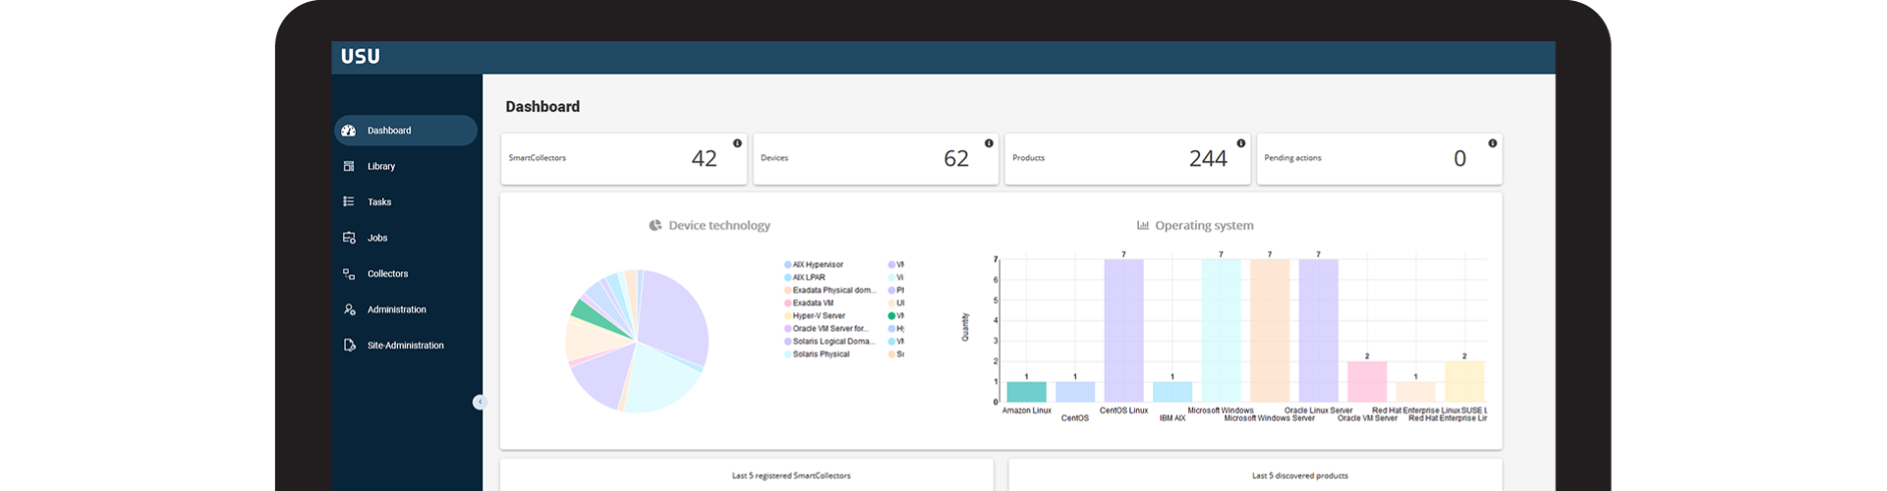The image size is (1887, 491).
Task: Open Jobs from the sidebar
Action: (405, 239)
